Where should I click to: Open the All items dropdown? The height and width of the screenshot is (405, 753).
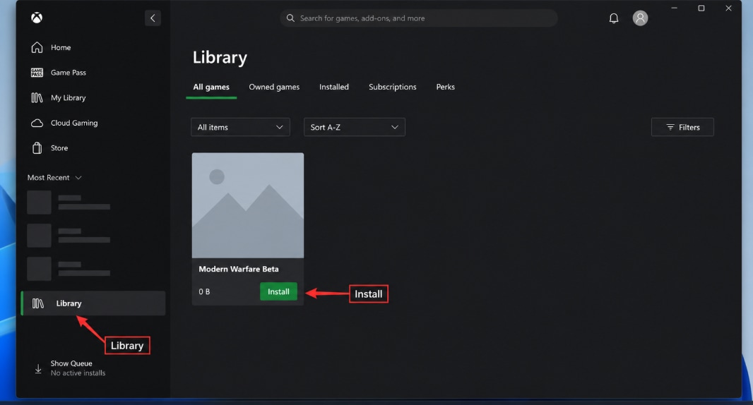[241, 127]
